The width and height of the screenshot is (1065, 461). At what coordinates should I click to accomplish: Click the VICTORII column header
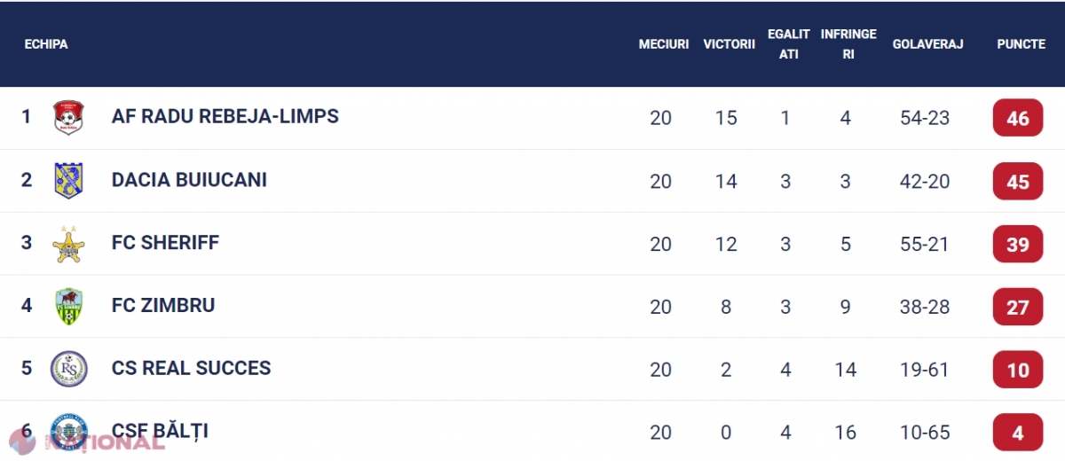coord(729,44)
